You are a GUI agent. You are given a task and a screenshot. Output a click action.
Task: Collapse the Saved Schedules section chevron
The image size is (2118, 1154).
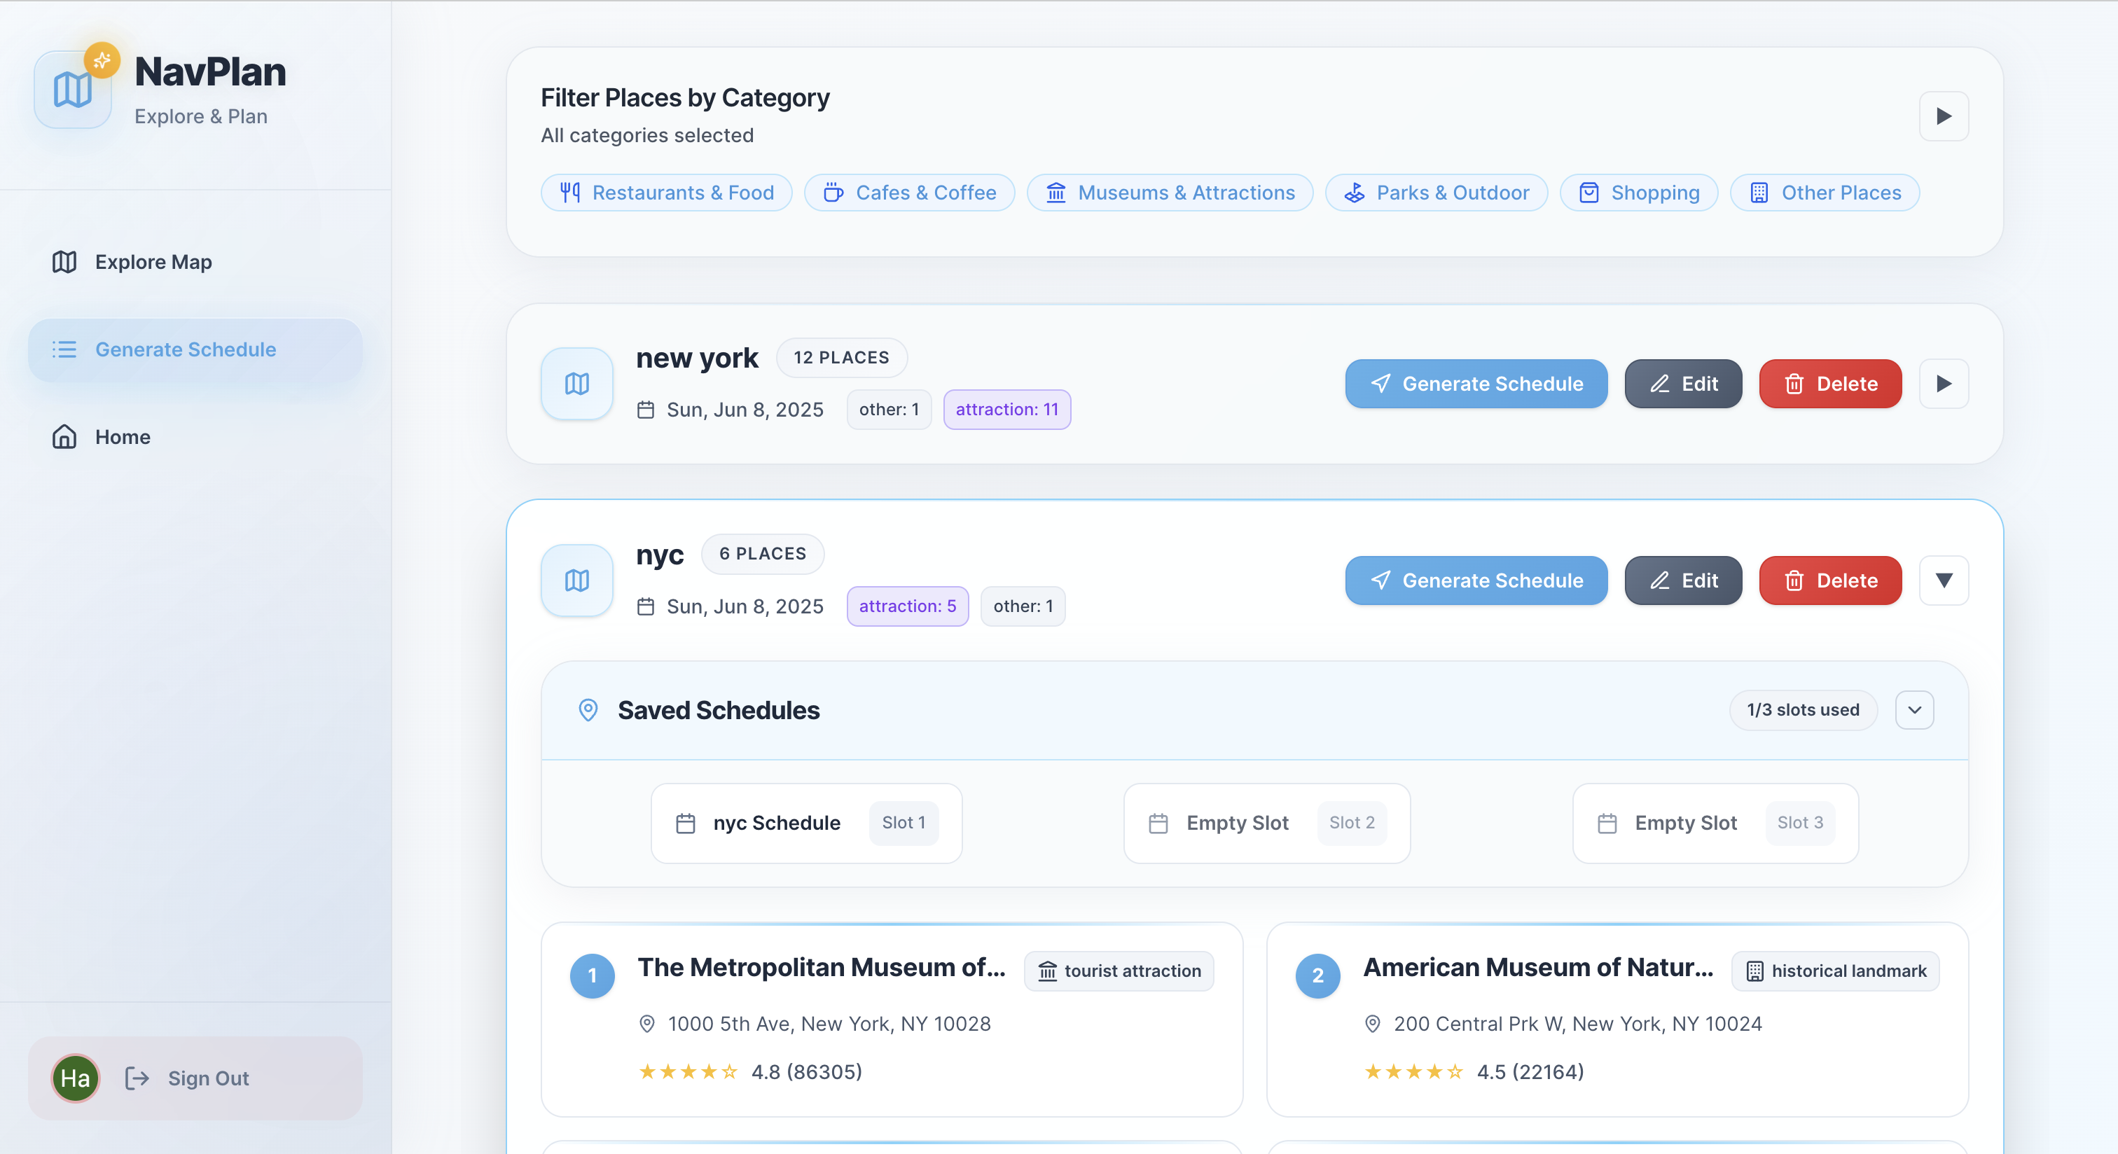point(1914,710)
